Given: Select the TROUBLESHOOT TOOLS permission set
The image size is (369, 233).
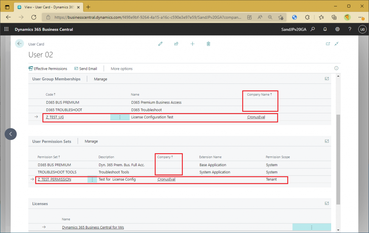Looking at the screenshot, I should tap(179, 172).
